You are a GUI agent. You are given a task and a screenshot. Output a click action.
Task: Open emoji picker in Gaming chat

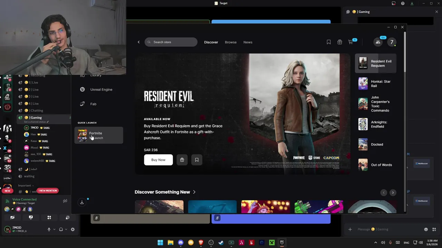pyautogui.click(x=426, y=229)
